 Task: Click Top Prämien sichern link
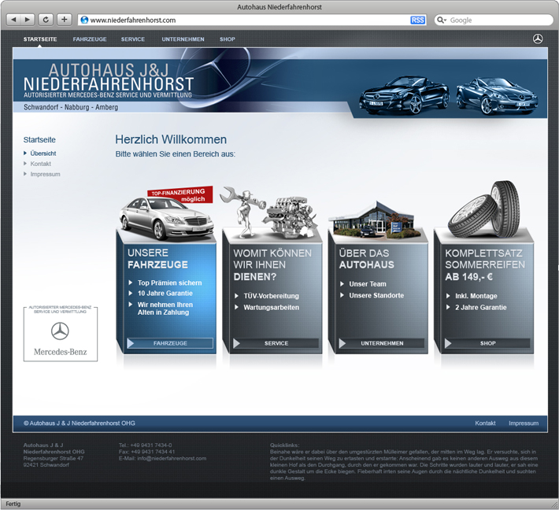click(170, 283)
